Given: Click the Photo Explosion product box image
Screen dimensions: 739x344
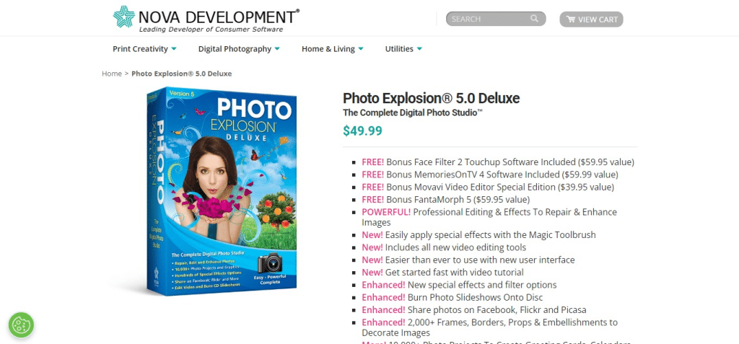Looking at the screenshot, I should coord(218,190).
